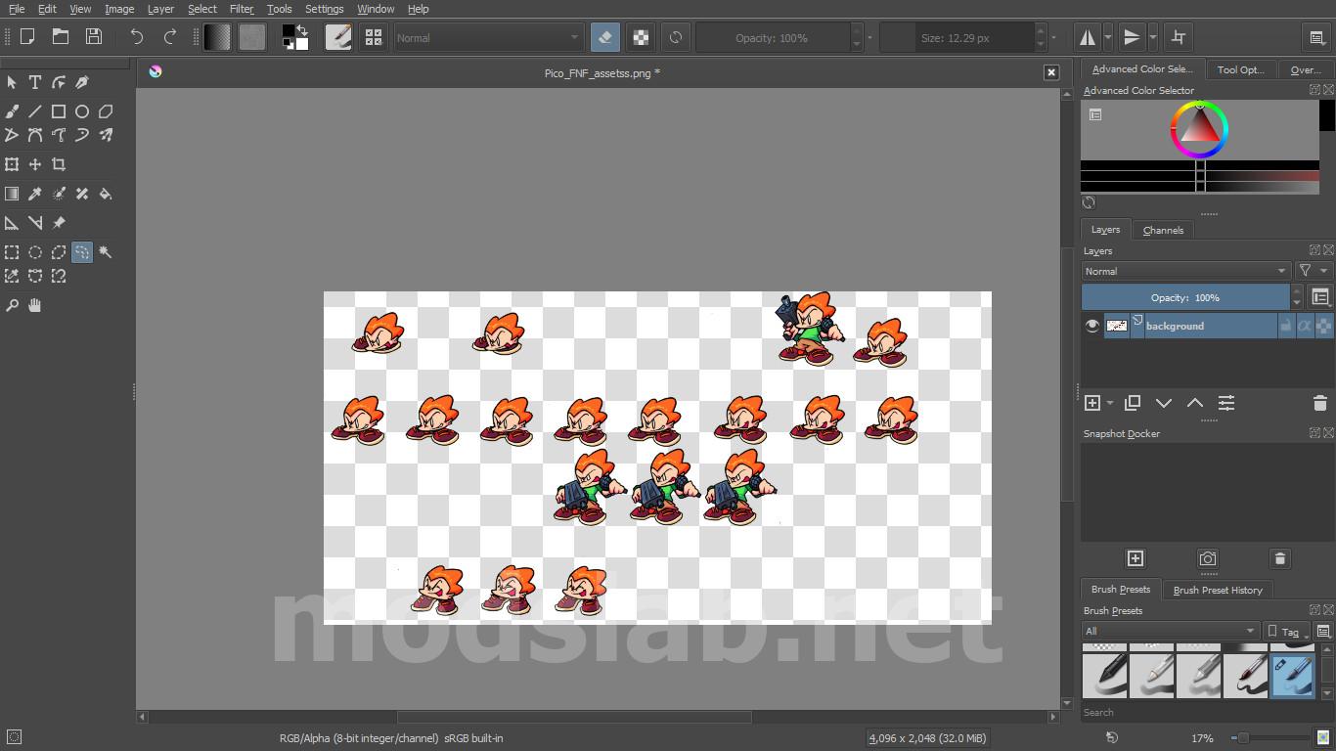Open the Filter menu
This screenshot has width=1336, height=751.
click(x=242, y=9)
